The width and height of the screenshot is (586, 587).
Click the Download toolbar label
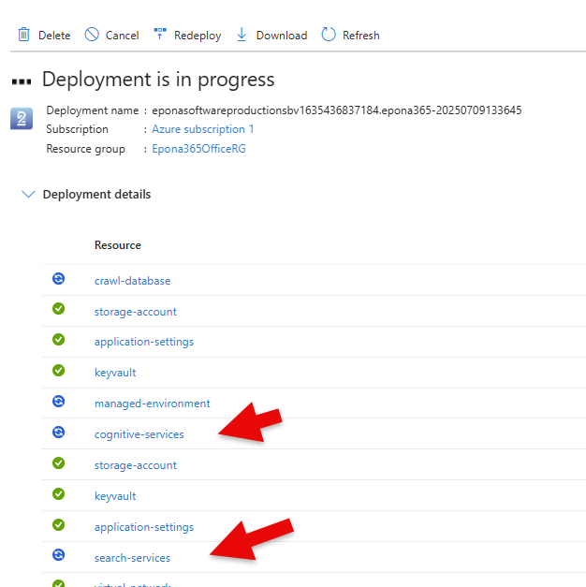pyautogui.click(x=282, y=36)
